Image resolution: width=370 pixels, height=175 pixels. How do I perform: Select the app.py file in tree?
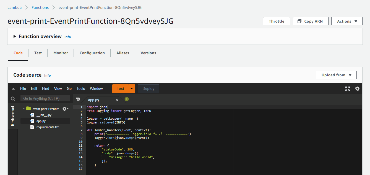point(45,121)
